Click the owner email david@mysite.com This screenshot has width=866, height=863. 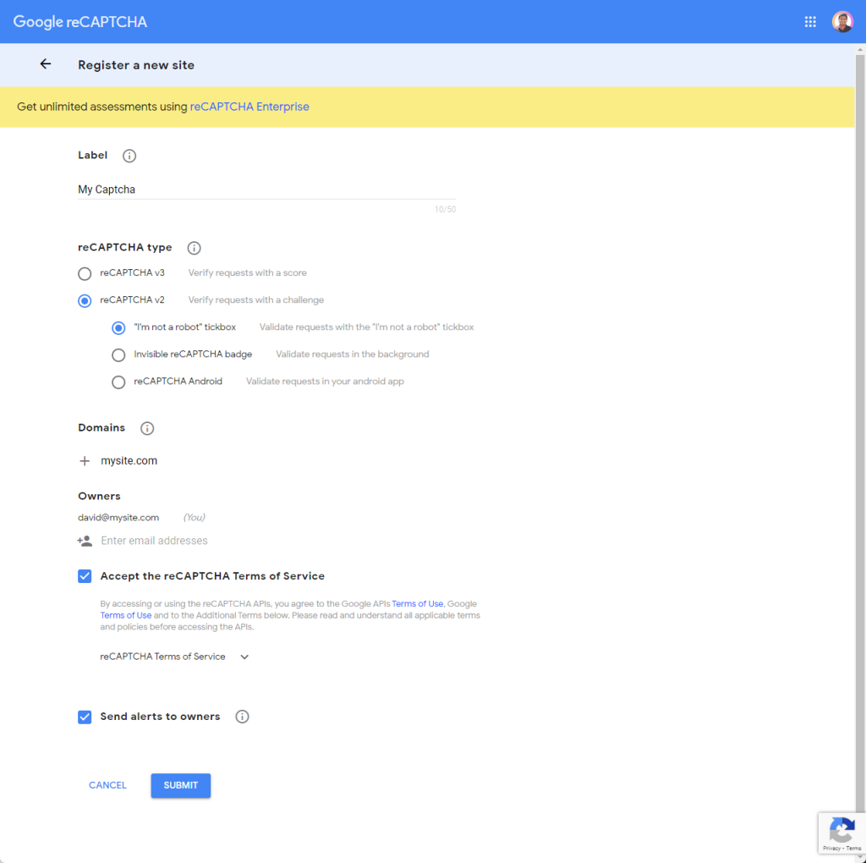click(118, 518)
